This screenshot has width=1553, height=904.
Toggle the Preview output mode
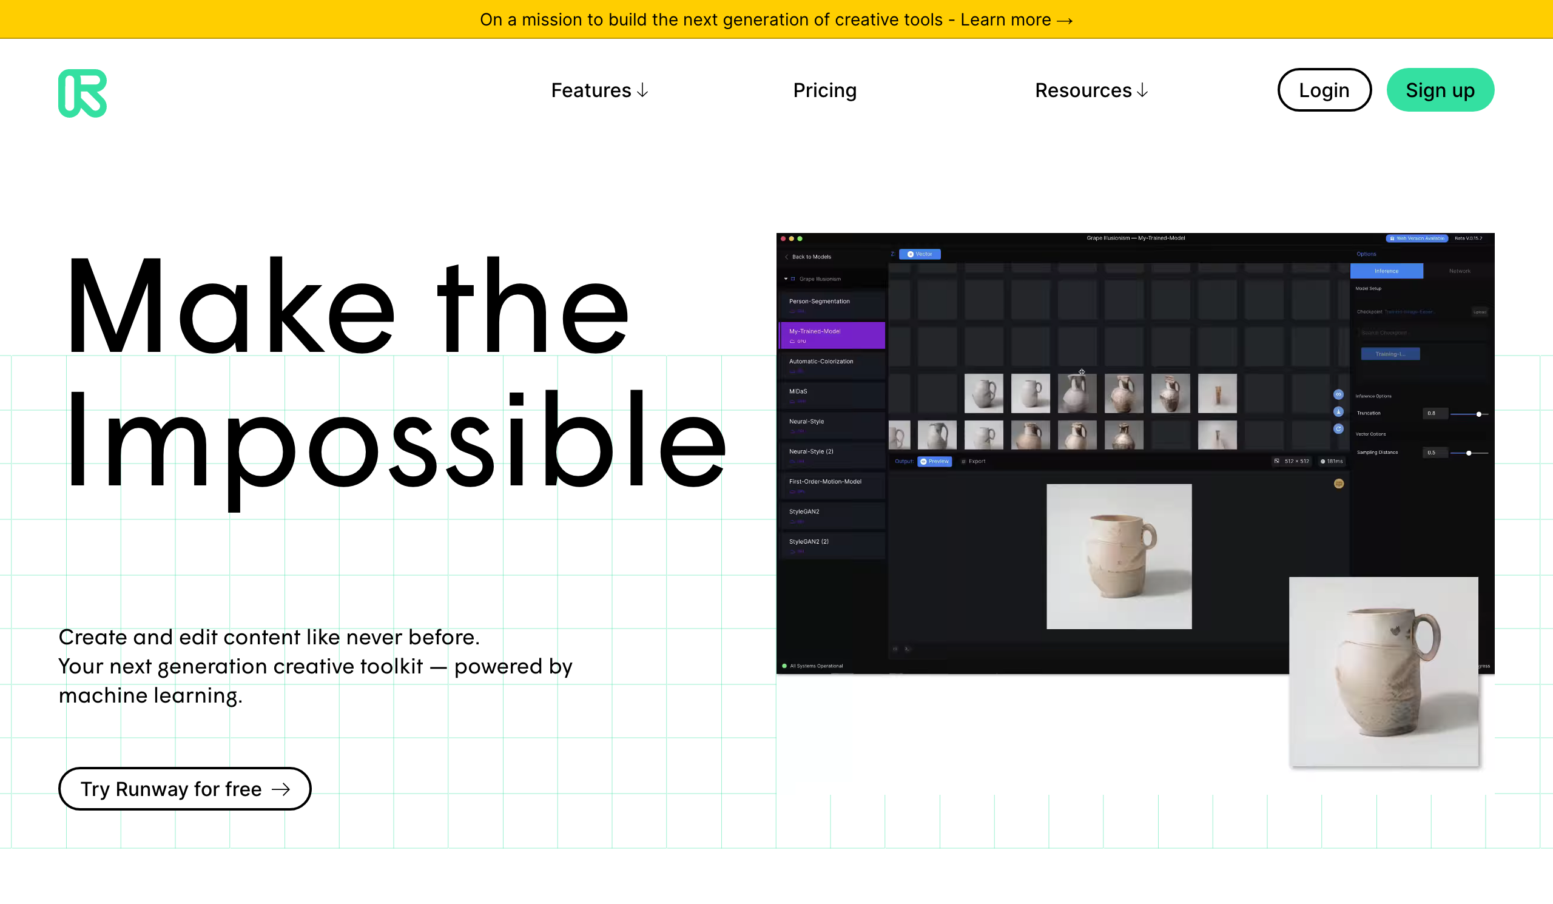click(934, 461)
